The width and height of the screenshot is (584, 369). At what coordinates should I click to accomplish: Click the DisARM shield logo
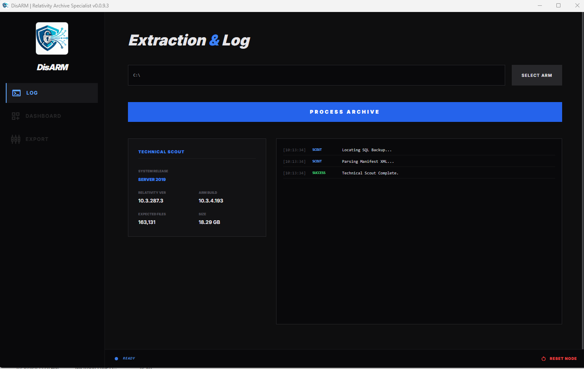pos(52,38)
